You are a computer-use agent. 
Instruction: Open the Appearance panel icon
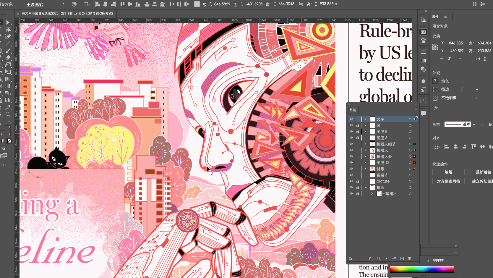[x=423, y=81]
